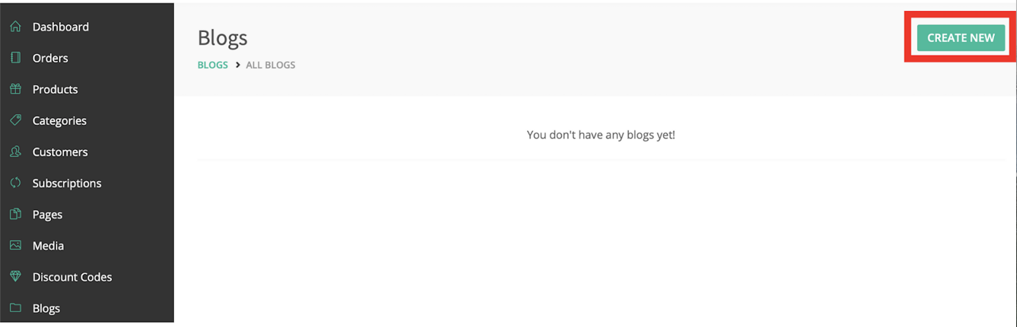Click the Customers people icon
This screenshot has height=327, width=1017.
coord(15,151)
